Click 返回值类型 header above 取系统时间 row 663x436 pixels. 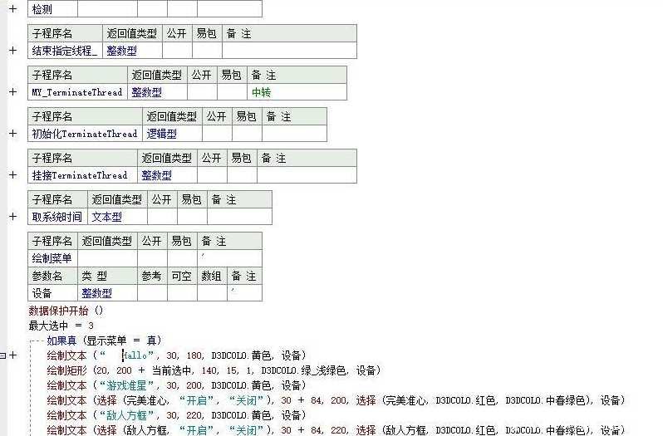click(117, 199)
